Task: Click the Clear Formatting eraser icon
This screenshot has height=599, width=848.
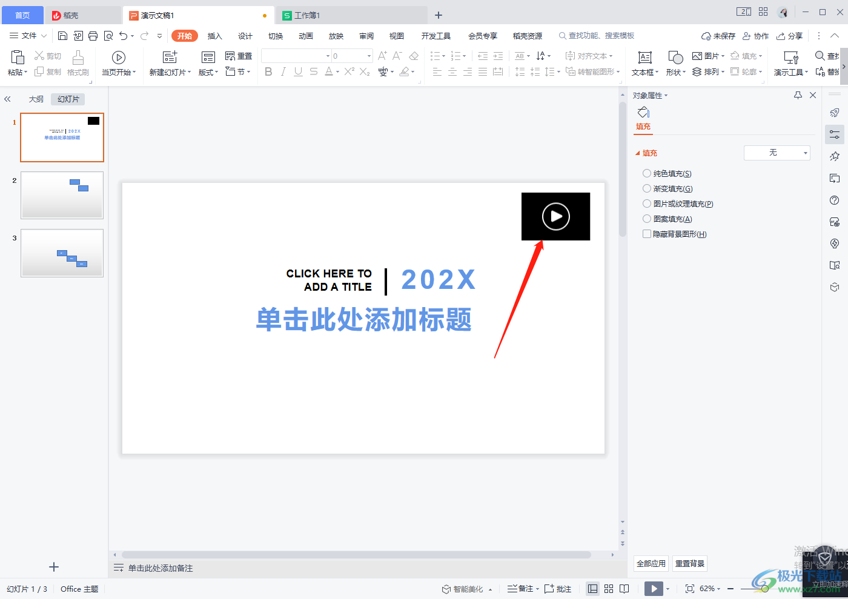Action: pos(414,56)
